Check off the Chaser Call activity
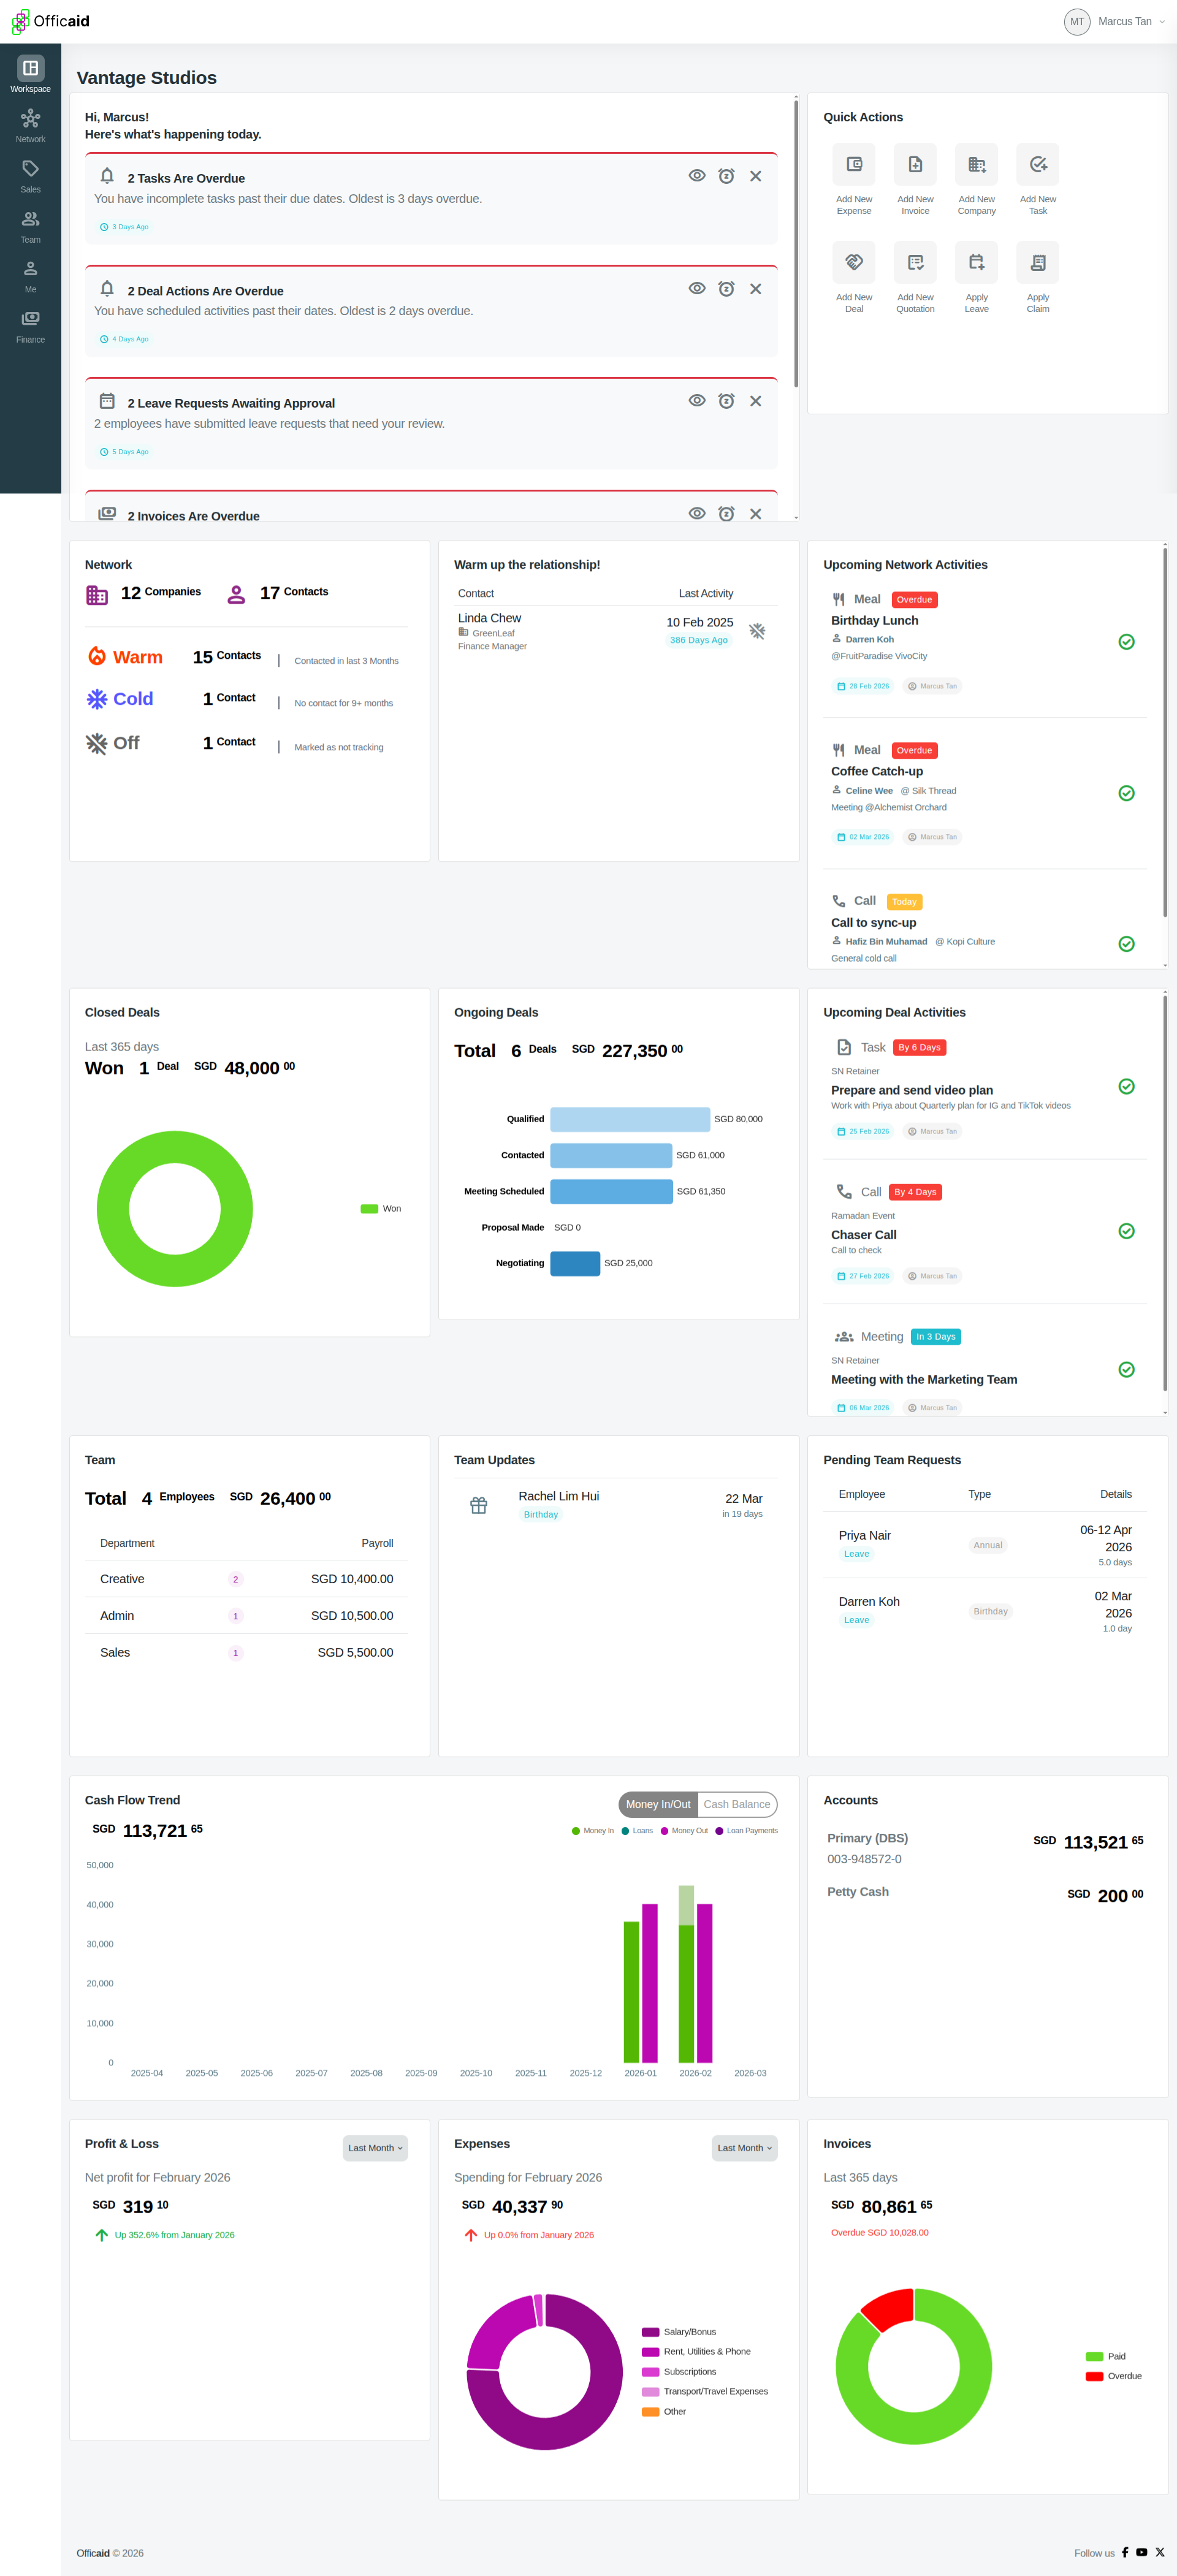This screenshot has width=1177, height=2576. tap(1125, 1231)
